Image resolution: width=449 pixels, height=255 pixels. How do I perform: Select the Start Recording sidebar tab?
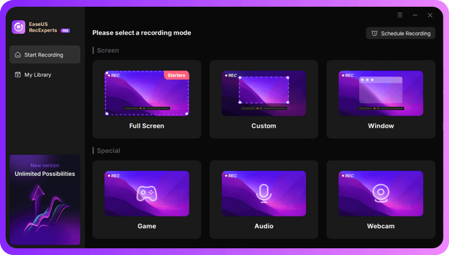point(45,55)
